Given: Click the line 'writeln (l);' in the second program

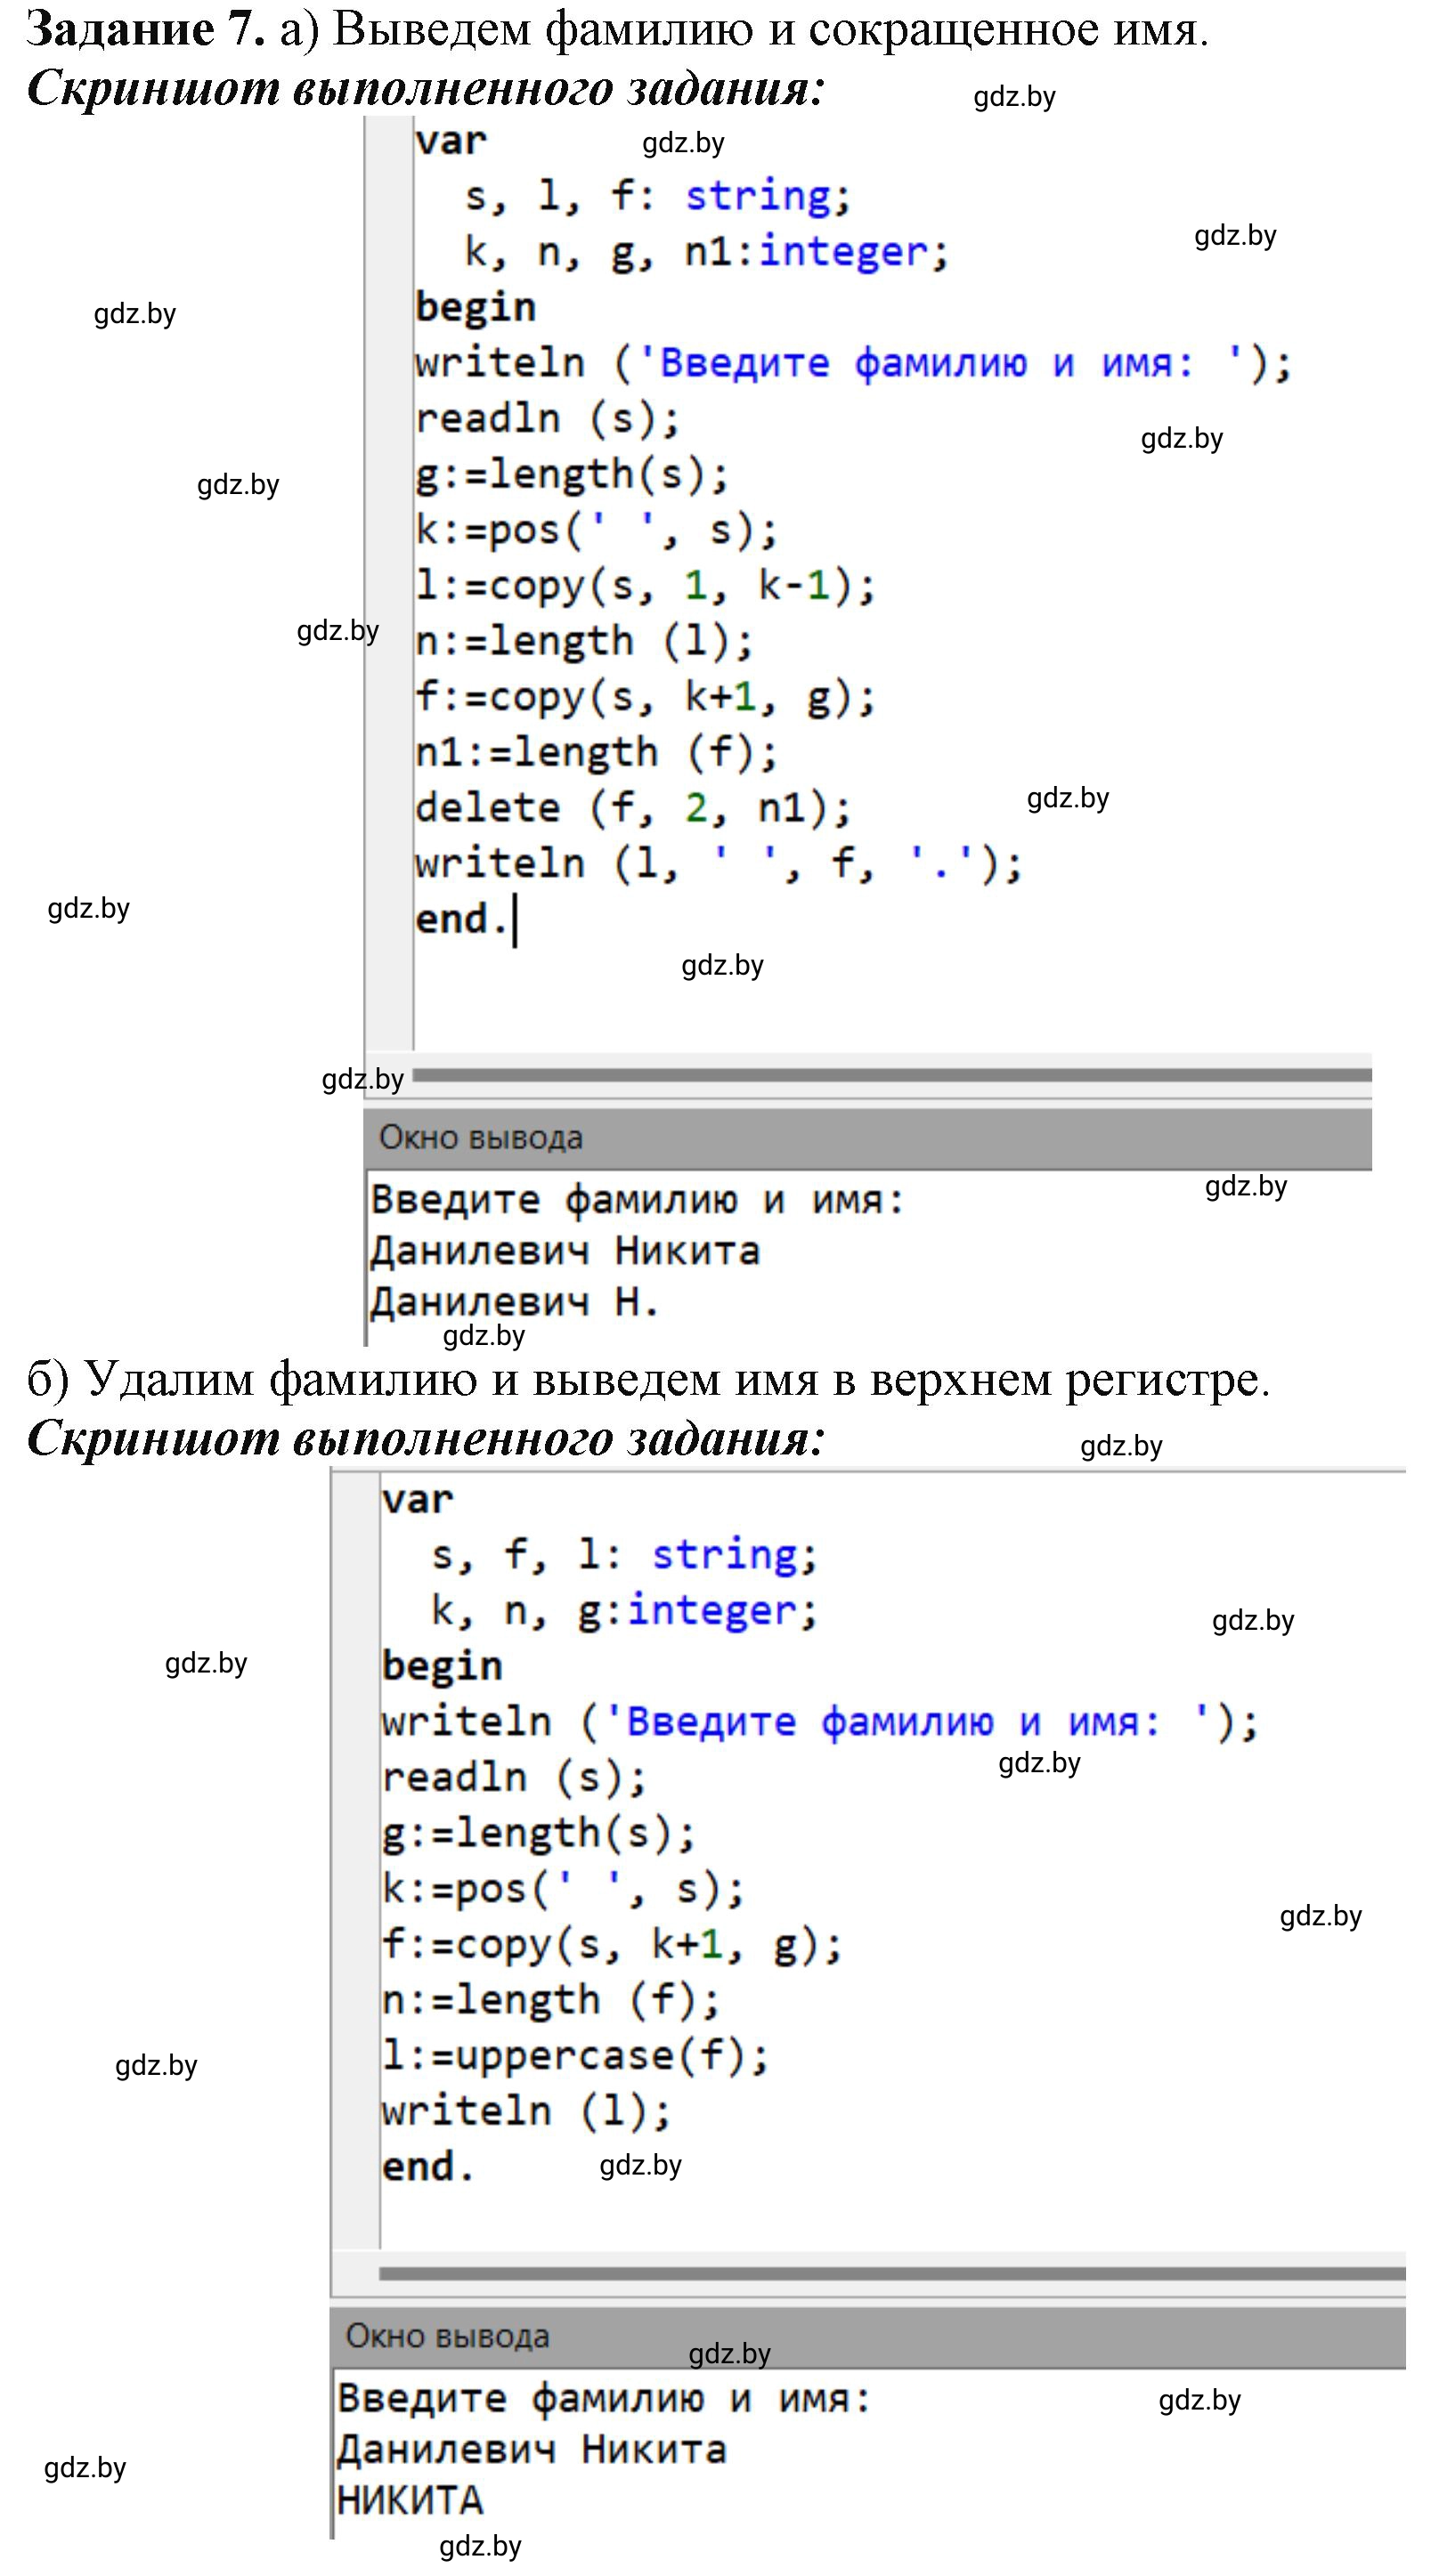Looking at the screenshot, I should [526, 2111].
